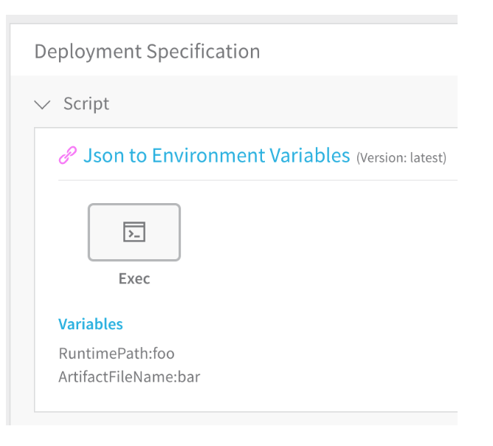Open the Variables heading link
493x446 pixels.
coord(91,324)
